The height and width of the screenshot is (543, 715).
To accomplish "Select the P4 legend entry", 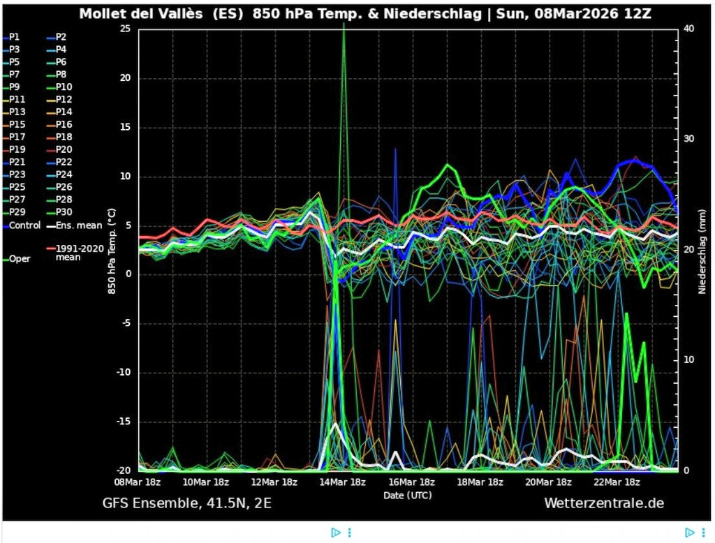I will point(57,50).
